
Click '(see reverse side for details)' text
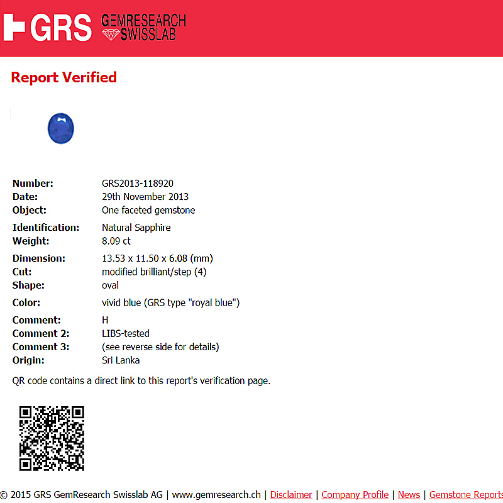(x=160, y=347)
